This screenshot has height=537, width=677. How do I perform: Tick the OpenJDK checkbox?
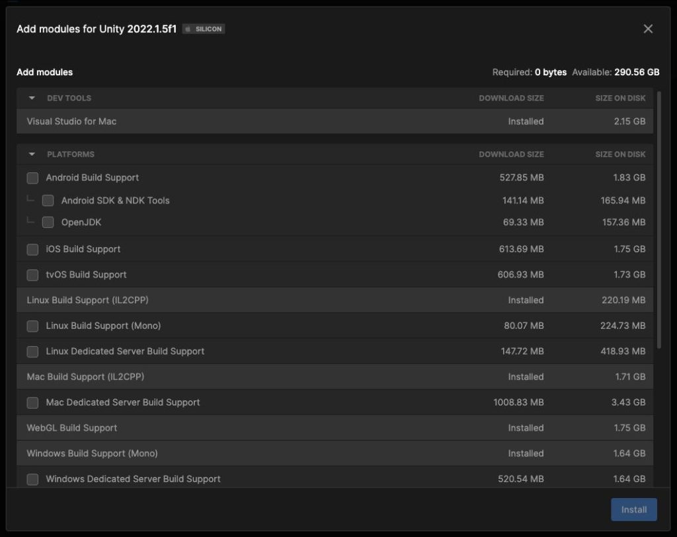click(x=48, y=223)
